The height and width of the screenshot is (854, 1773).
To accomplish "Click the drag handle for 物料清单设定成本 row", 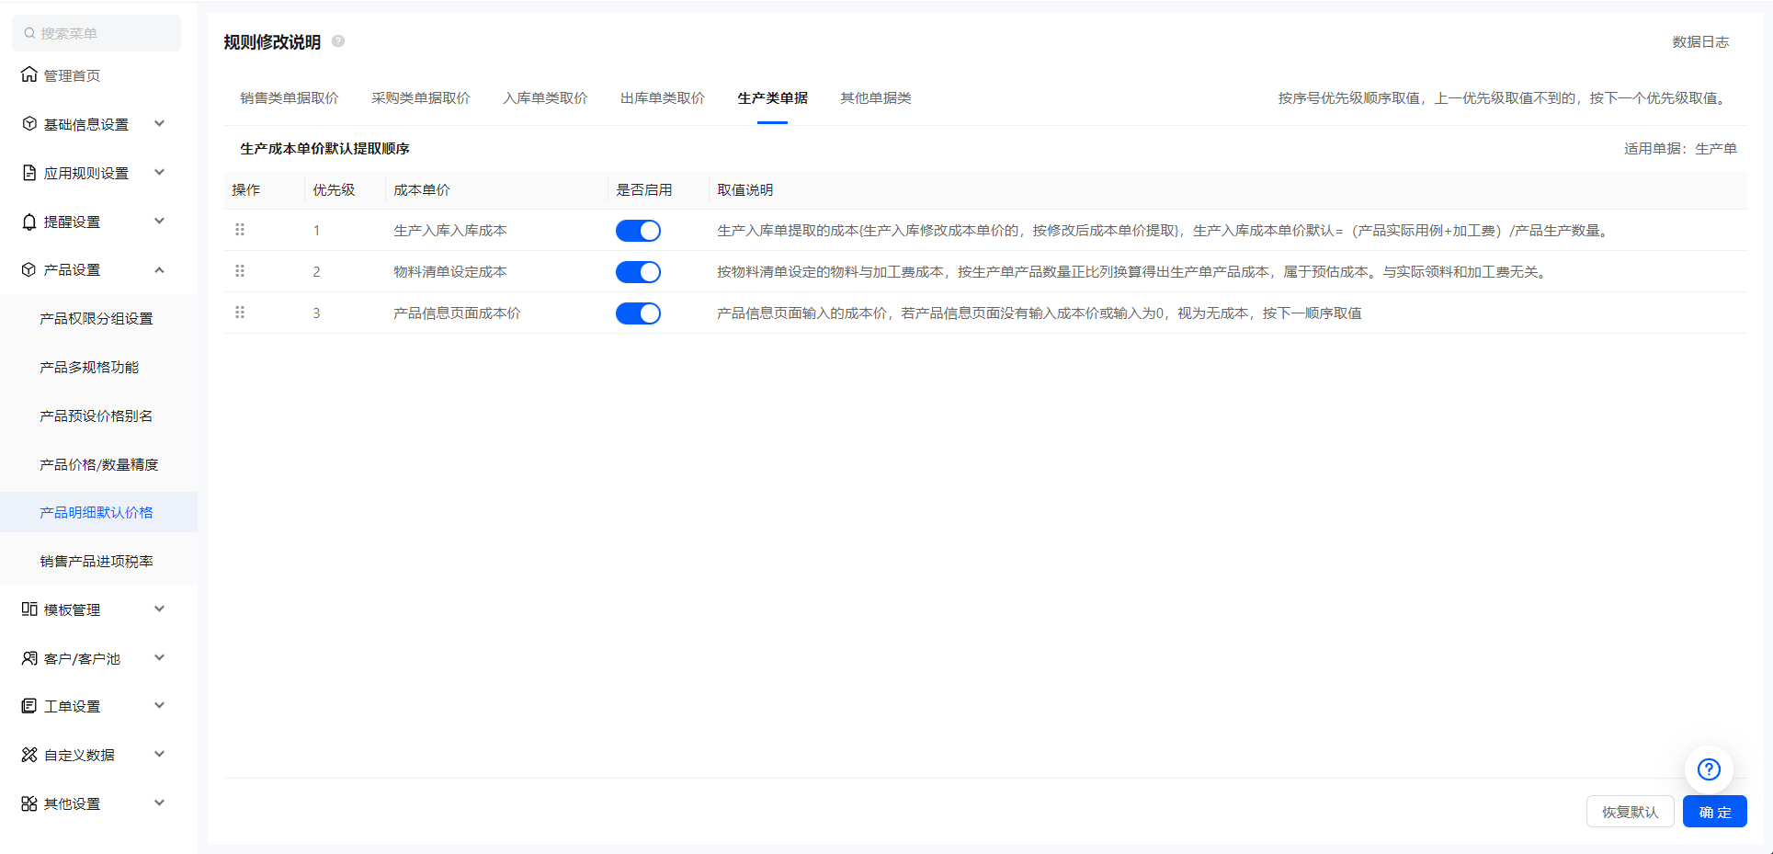I will (x=240, y=271).
